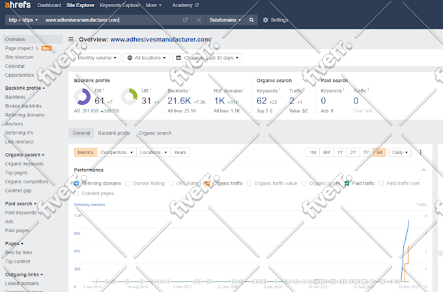Enable Domain Rating checkbox
Screen dimensions: 443x292
128,183
